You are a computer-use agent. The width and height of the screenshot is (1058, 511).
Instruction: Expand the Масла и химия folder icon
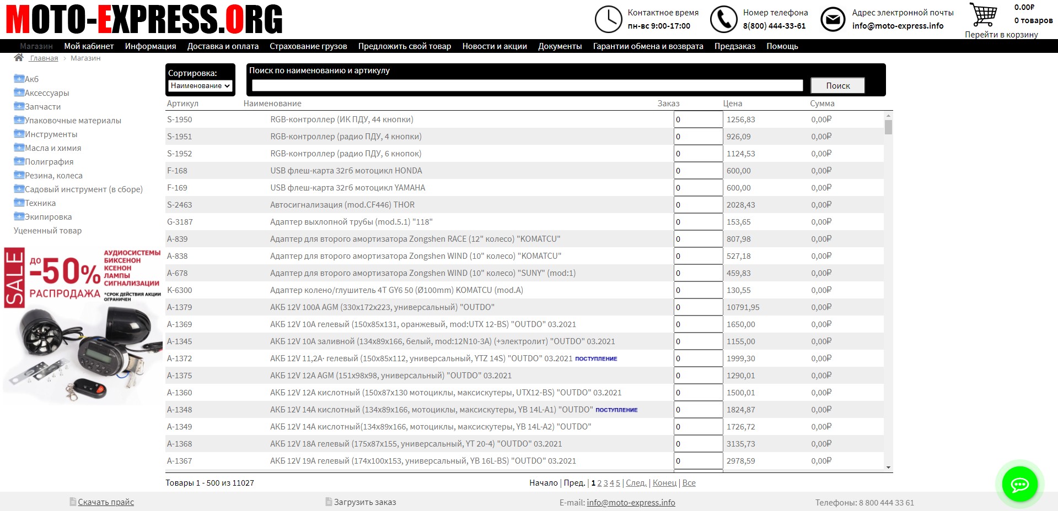coord(19,148)
